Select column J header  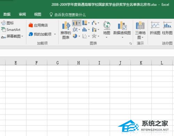(x=120, y=63)
